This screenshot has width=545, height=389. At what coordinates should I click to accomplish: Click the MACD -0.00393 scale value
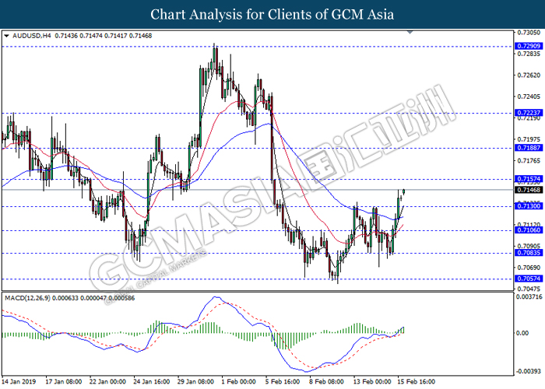528,372
